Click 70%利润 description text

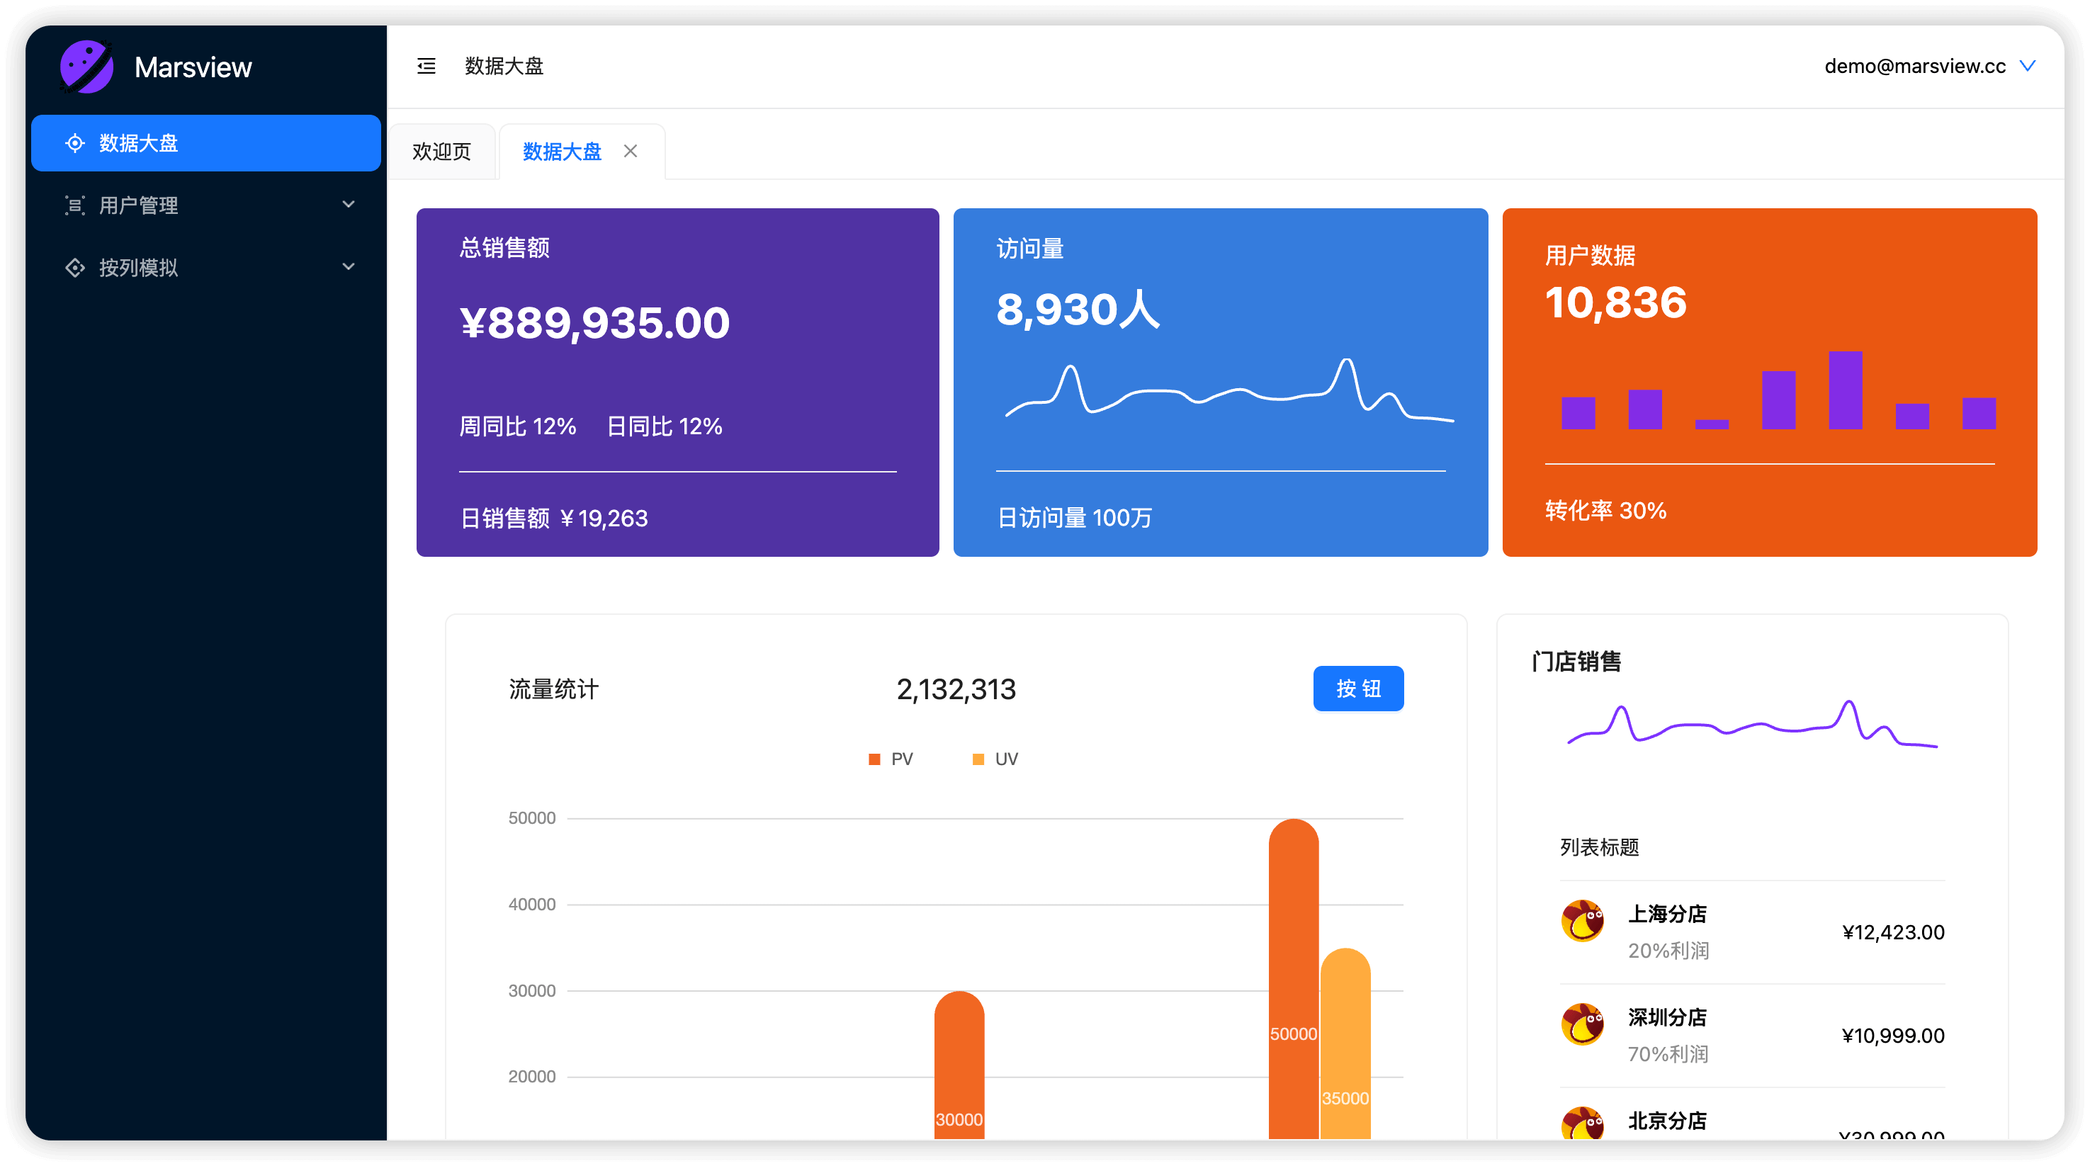click(1668, 1054)
